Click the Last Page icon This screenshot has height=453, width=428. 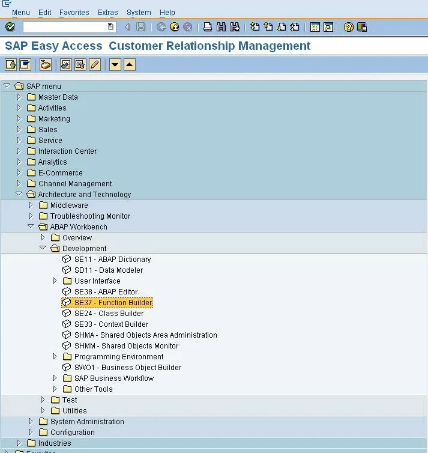(x=295, y=27)
